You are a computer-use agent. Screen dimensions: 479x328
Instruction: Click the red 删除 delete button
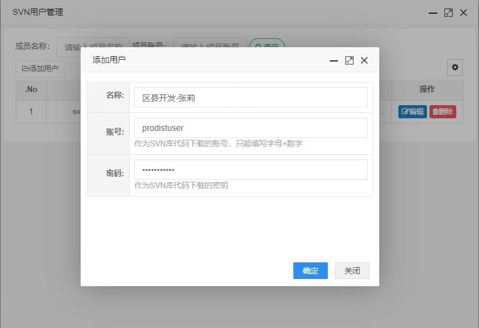443,112
